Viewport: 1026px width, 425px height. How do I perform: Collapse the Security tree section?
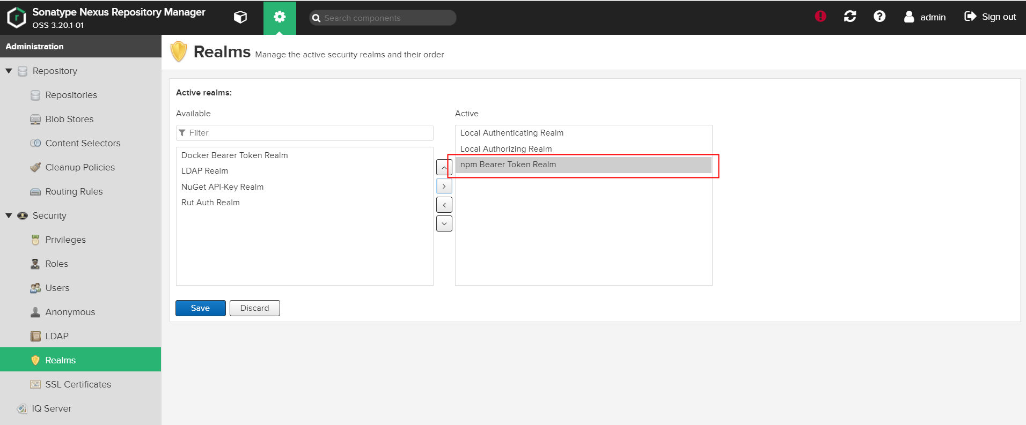tap(9, 215)
